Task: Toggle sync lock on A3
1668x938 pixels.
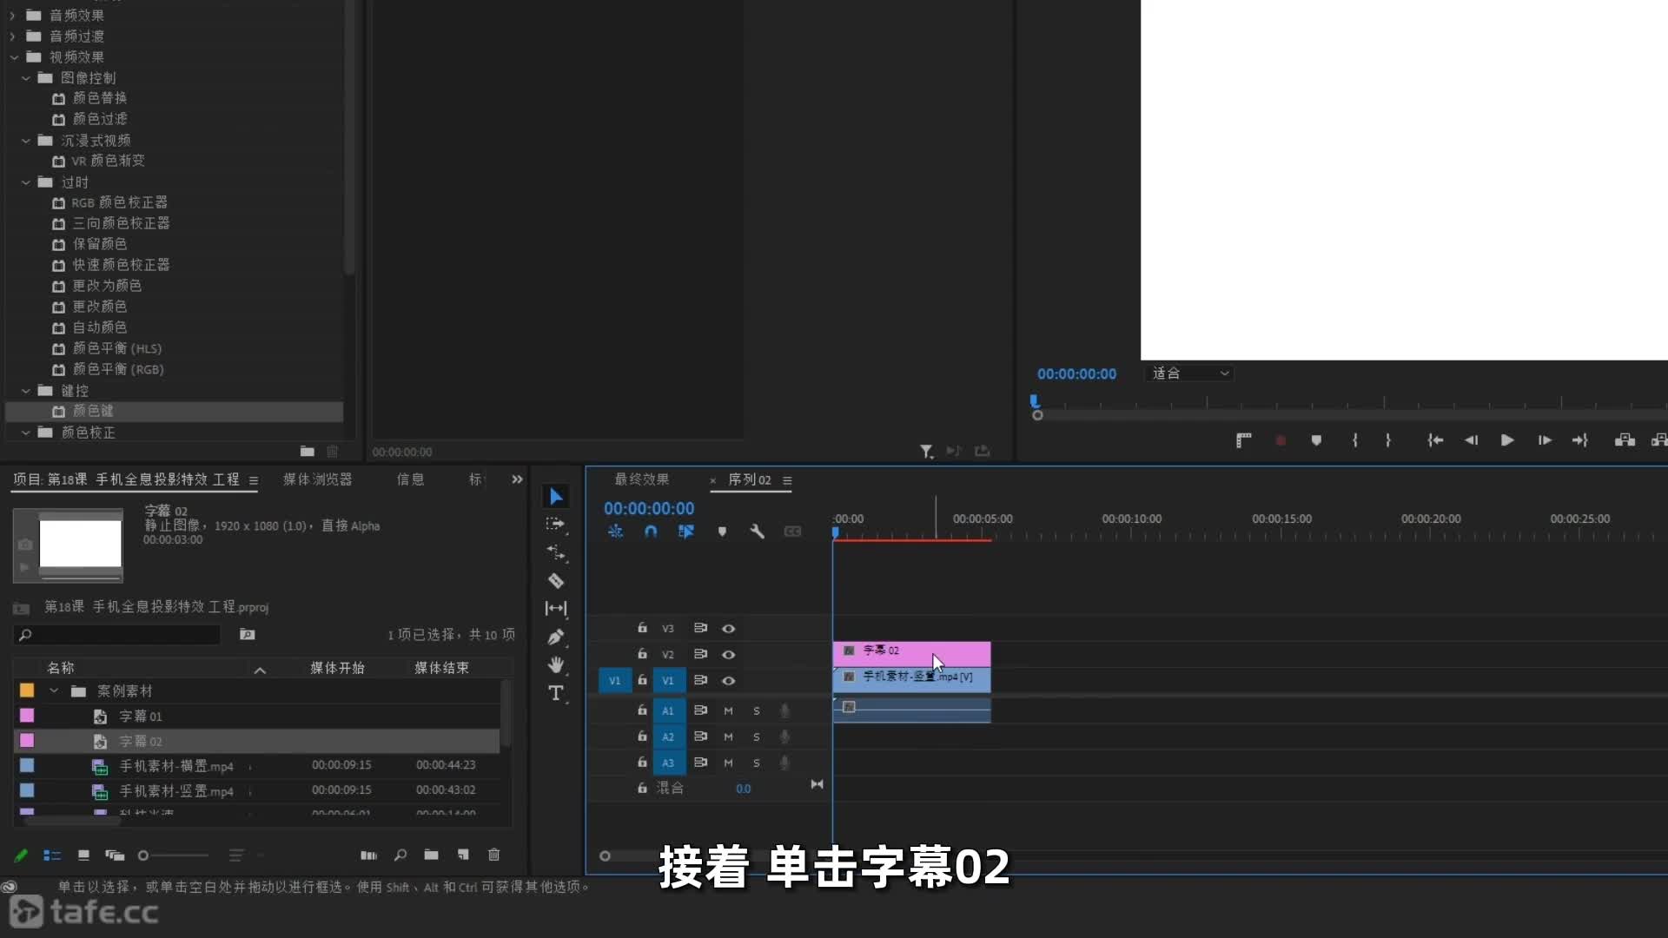Action: [x=700, y=763]
